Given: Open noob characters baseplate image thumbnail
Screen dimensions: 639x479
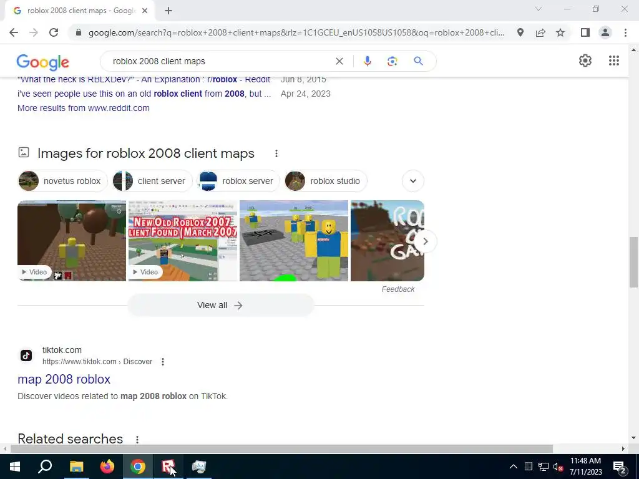Looking at the screenshot, I should tap(294, 240).
